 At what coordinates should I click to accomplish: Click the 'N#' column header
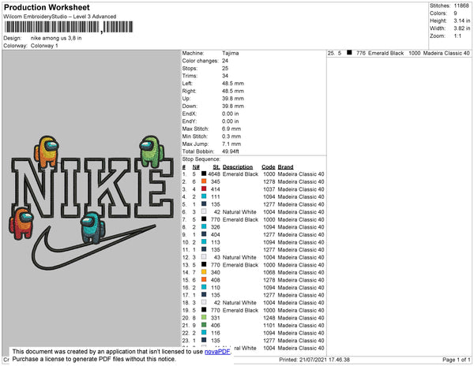click(x=196, y=167)
